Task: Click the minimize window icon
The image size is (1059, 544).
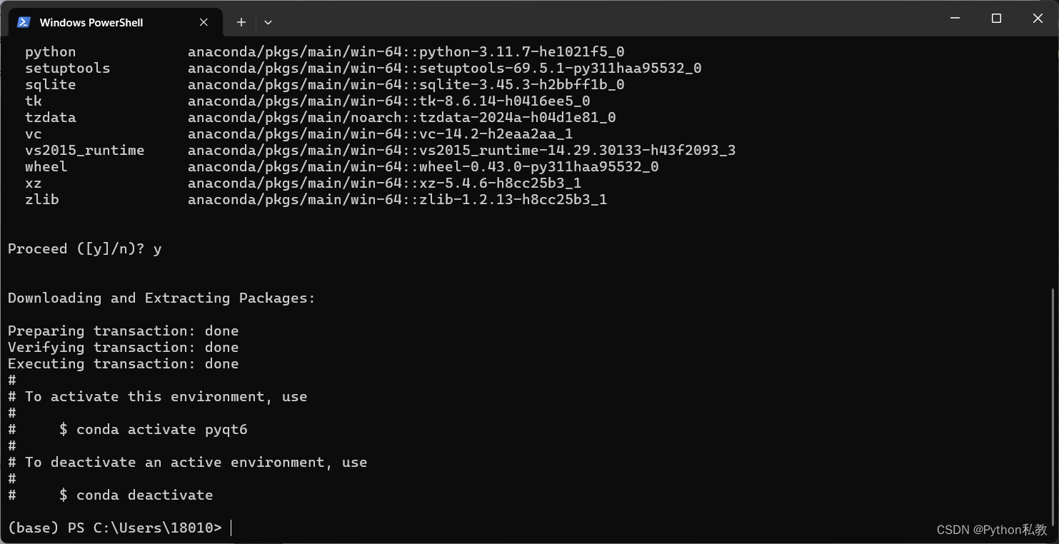Action: pos(955,18)
